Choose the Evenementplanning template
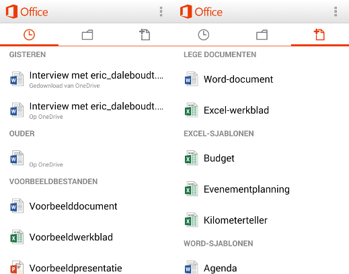349x274 pixels. tap(262, 189)
